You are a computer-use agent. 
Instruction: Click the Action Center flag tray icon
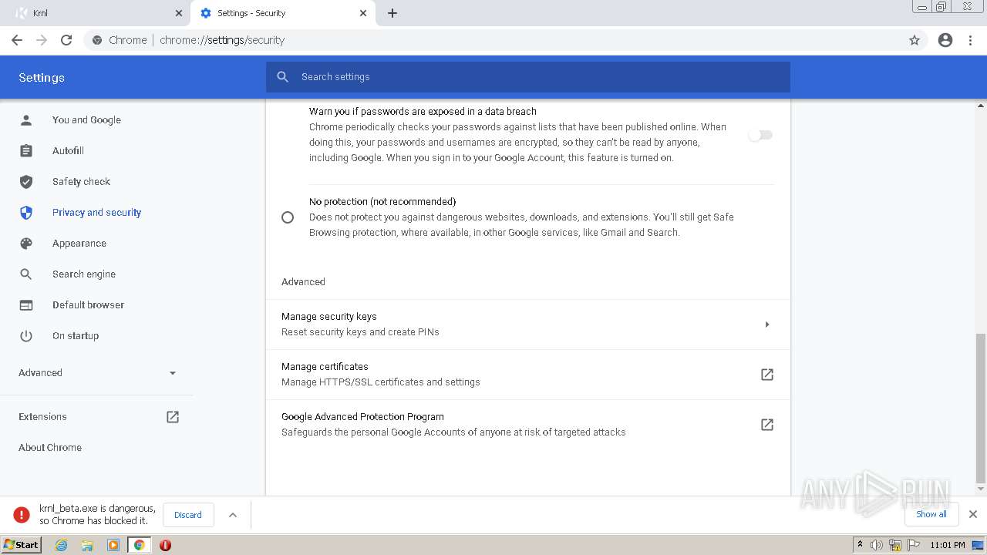pyautogui.click(x=913, y=545)
